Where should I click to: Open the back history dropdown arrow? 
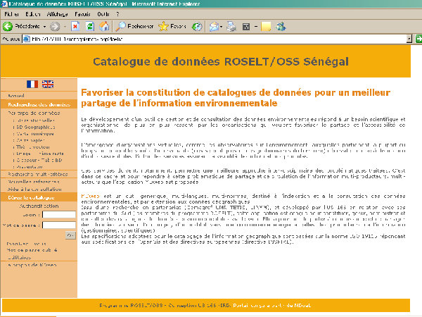point(45,27)
